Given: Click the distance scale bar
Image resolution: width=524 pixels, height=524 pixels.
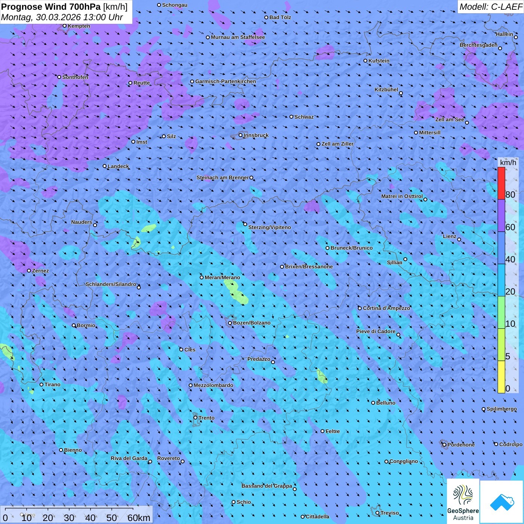Looking at the screenshot, I should 77,515.
